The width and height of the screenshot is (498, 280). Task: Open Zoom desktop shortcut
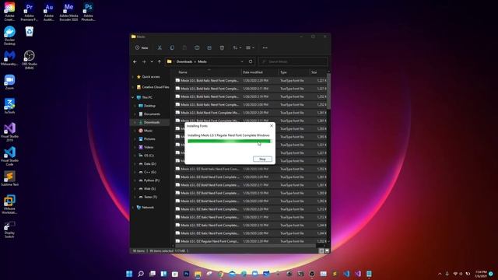coord(9,82)
